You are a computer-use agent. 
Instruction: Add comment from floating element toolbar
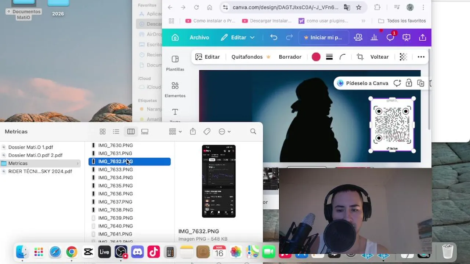coord(397,83)
